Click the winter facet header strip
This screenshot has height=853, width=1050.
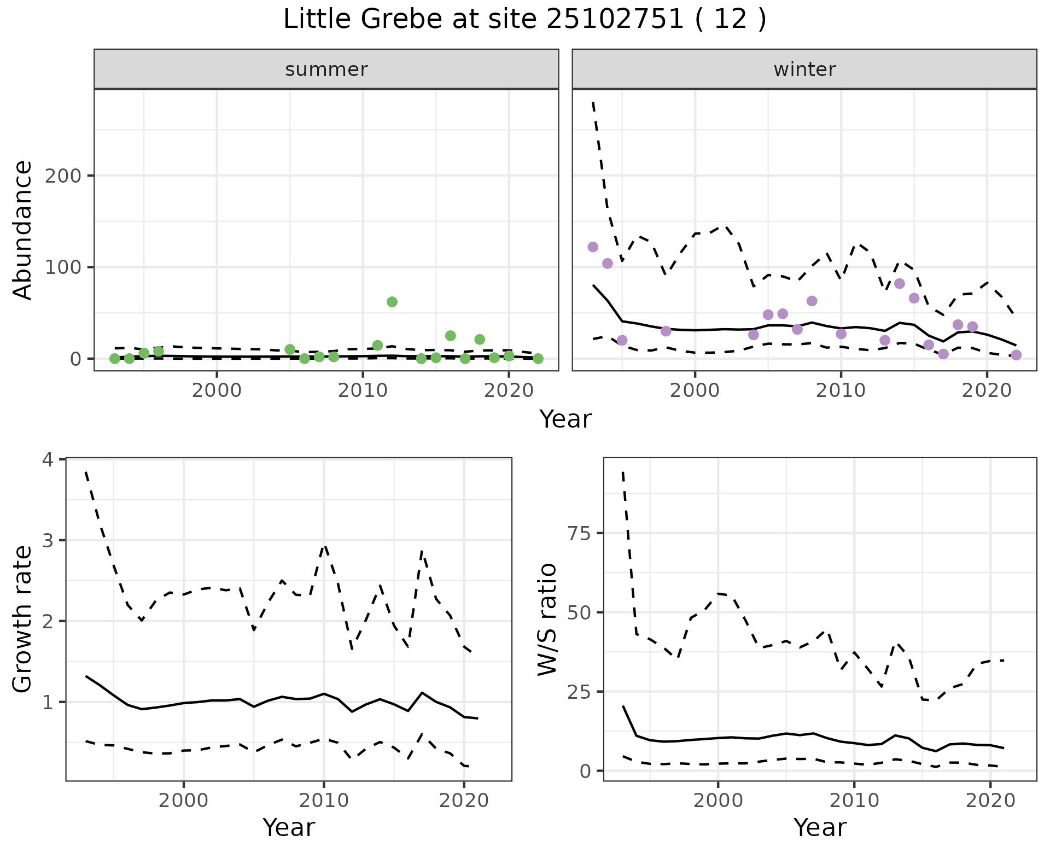pos(804,69)
